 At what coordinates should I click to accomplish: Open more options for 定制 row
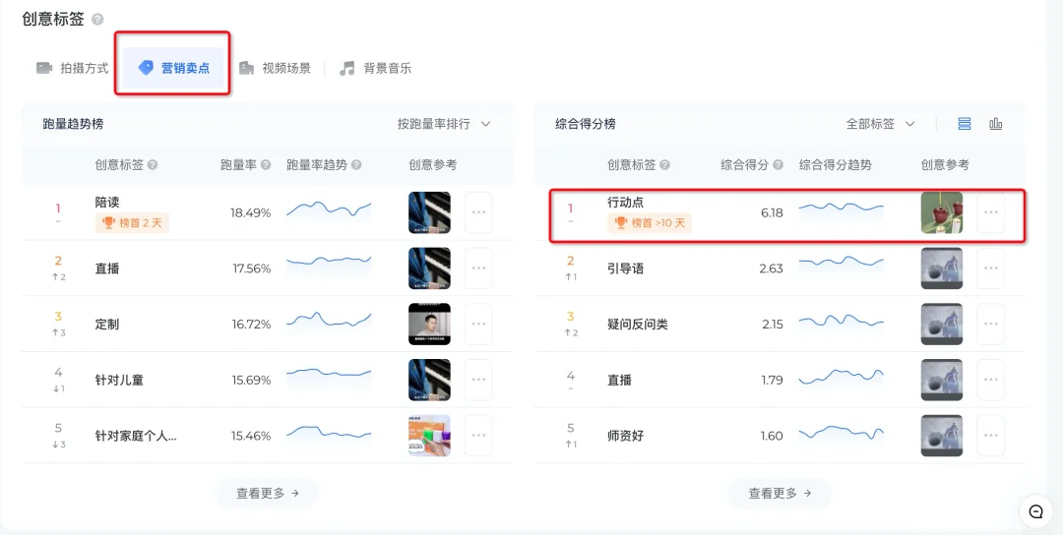[x=478, y=324]
